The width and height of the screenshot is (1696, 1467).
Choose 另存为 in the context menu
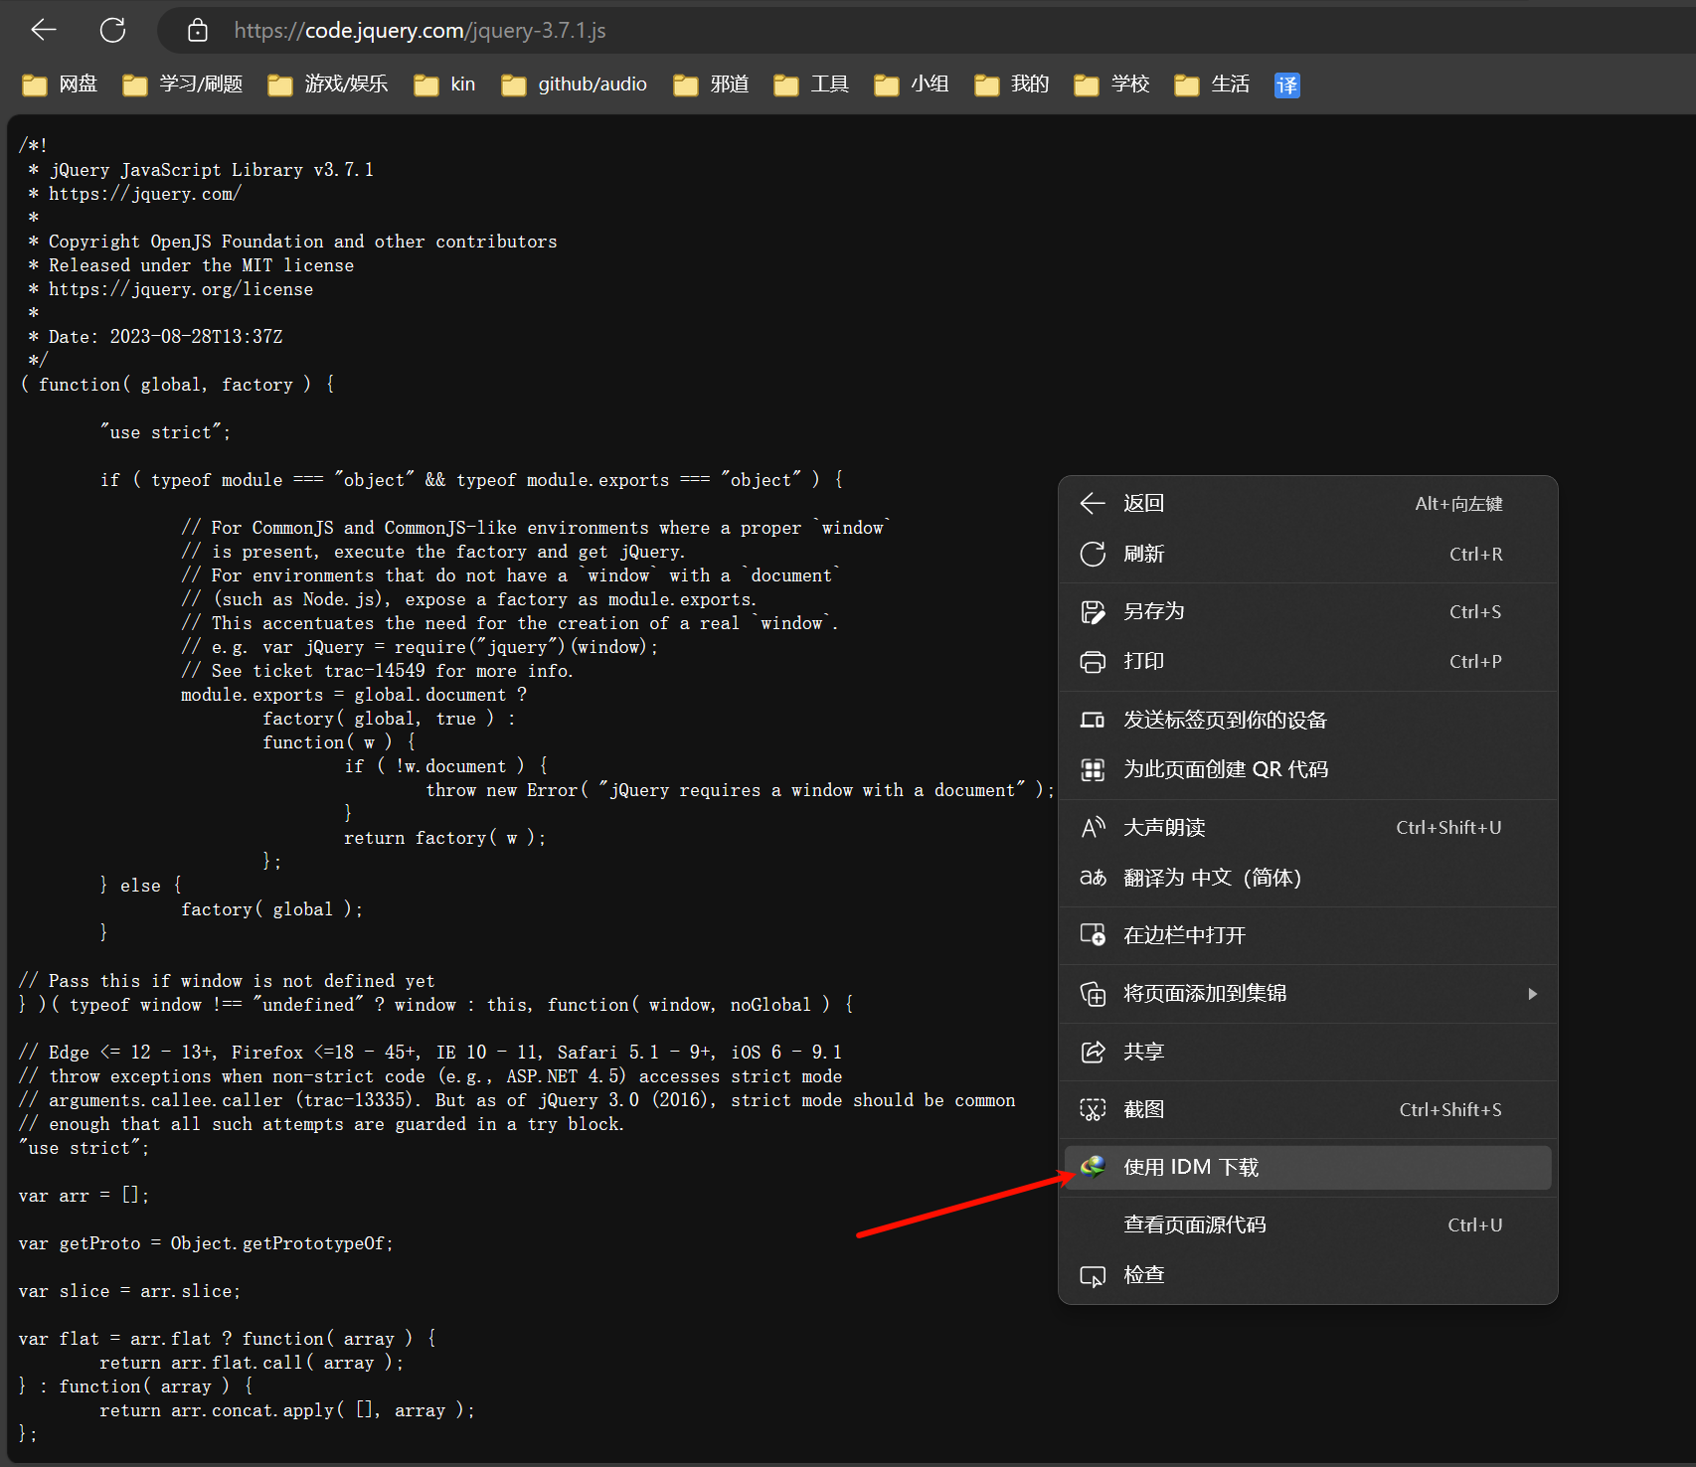(x=1153, y=611)
